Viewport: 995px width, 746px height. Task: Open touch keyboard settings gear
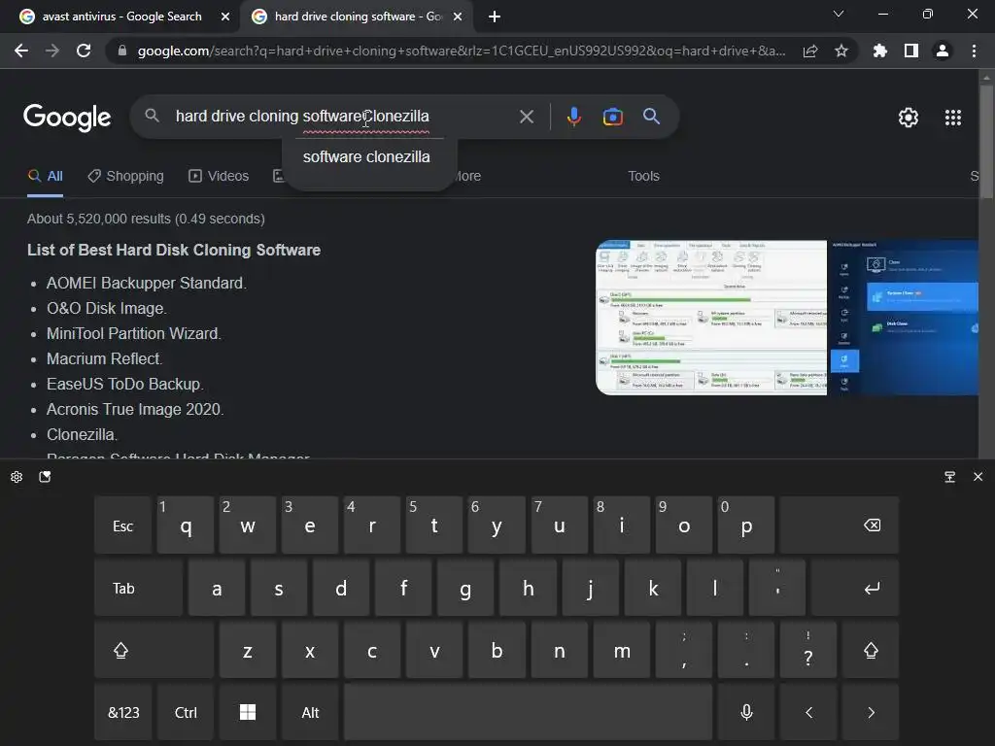coord(17,477)
